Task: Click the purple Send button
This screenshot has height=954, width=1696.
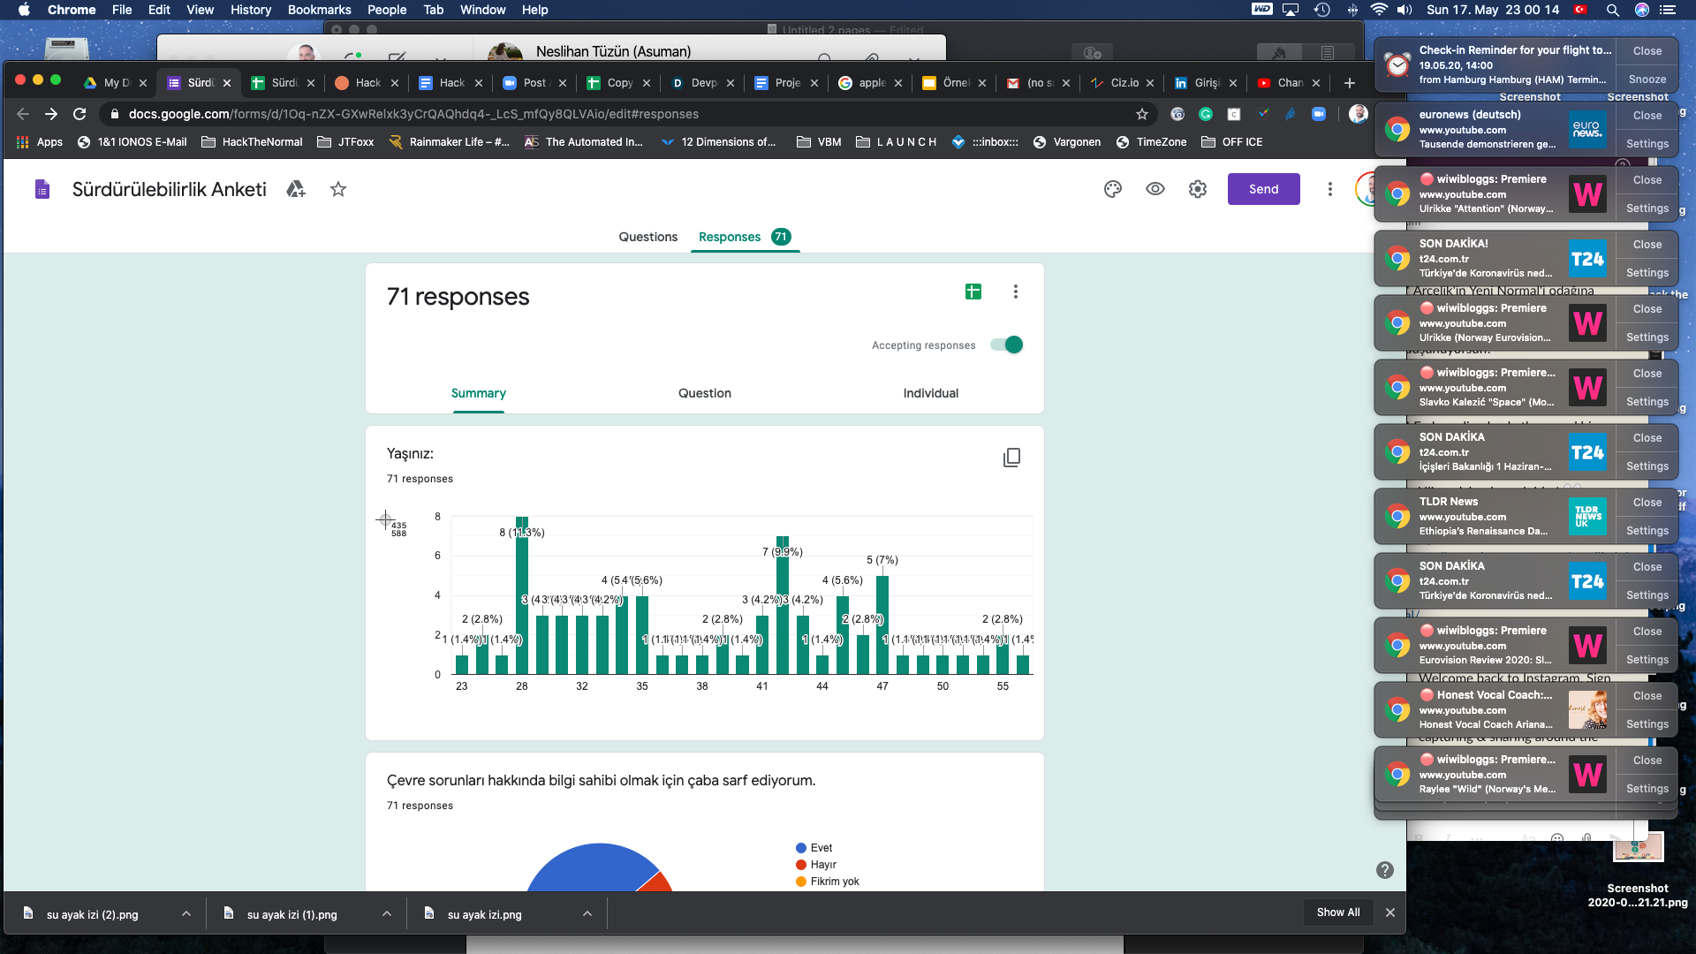Action: pyautogui.click(x=1262, y=189)
